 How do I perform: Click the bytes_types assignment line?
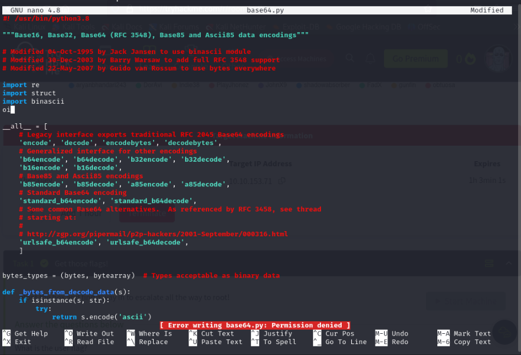click(69, 275)
